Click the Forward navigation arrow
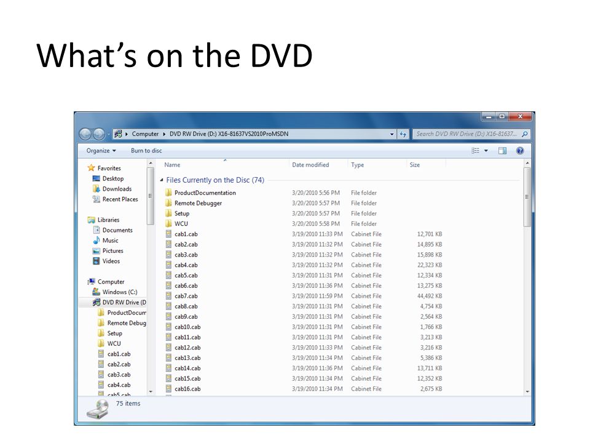 point(98,134)
